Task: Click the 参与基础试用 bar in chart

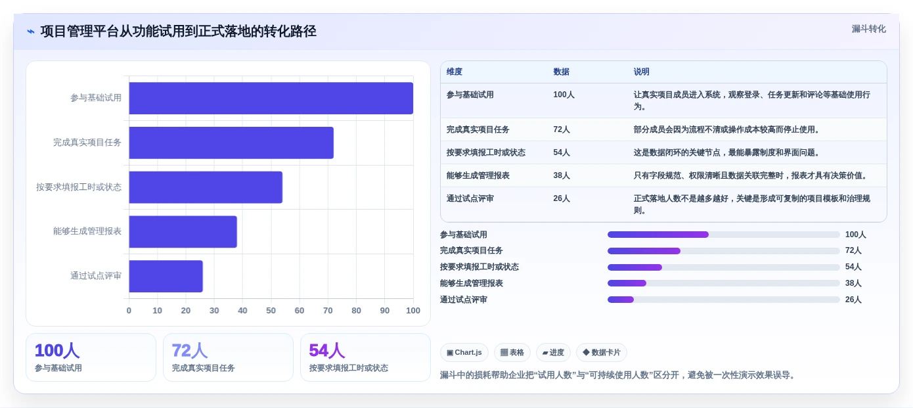Action: point(271,98)
